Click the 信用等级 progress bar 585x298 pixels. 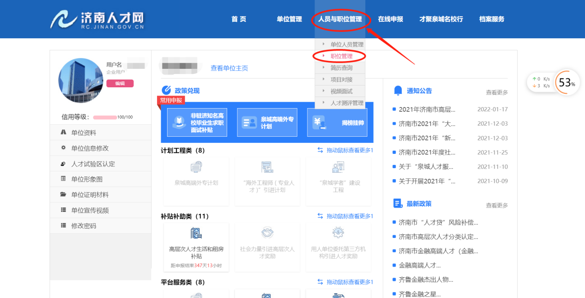tap(105, 117)
